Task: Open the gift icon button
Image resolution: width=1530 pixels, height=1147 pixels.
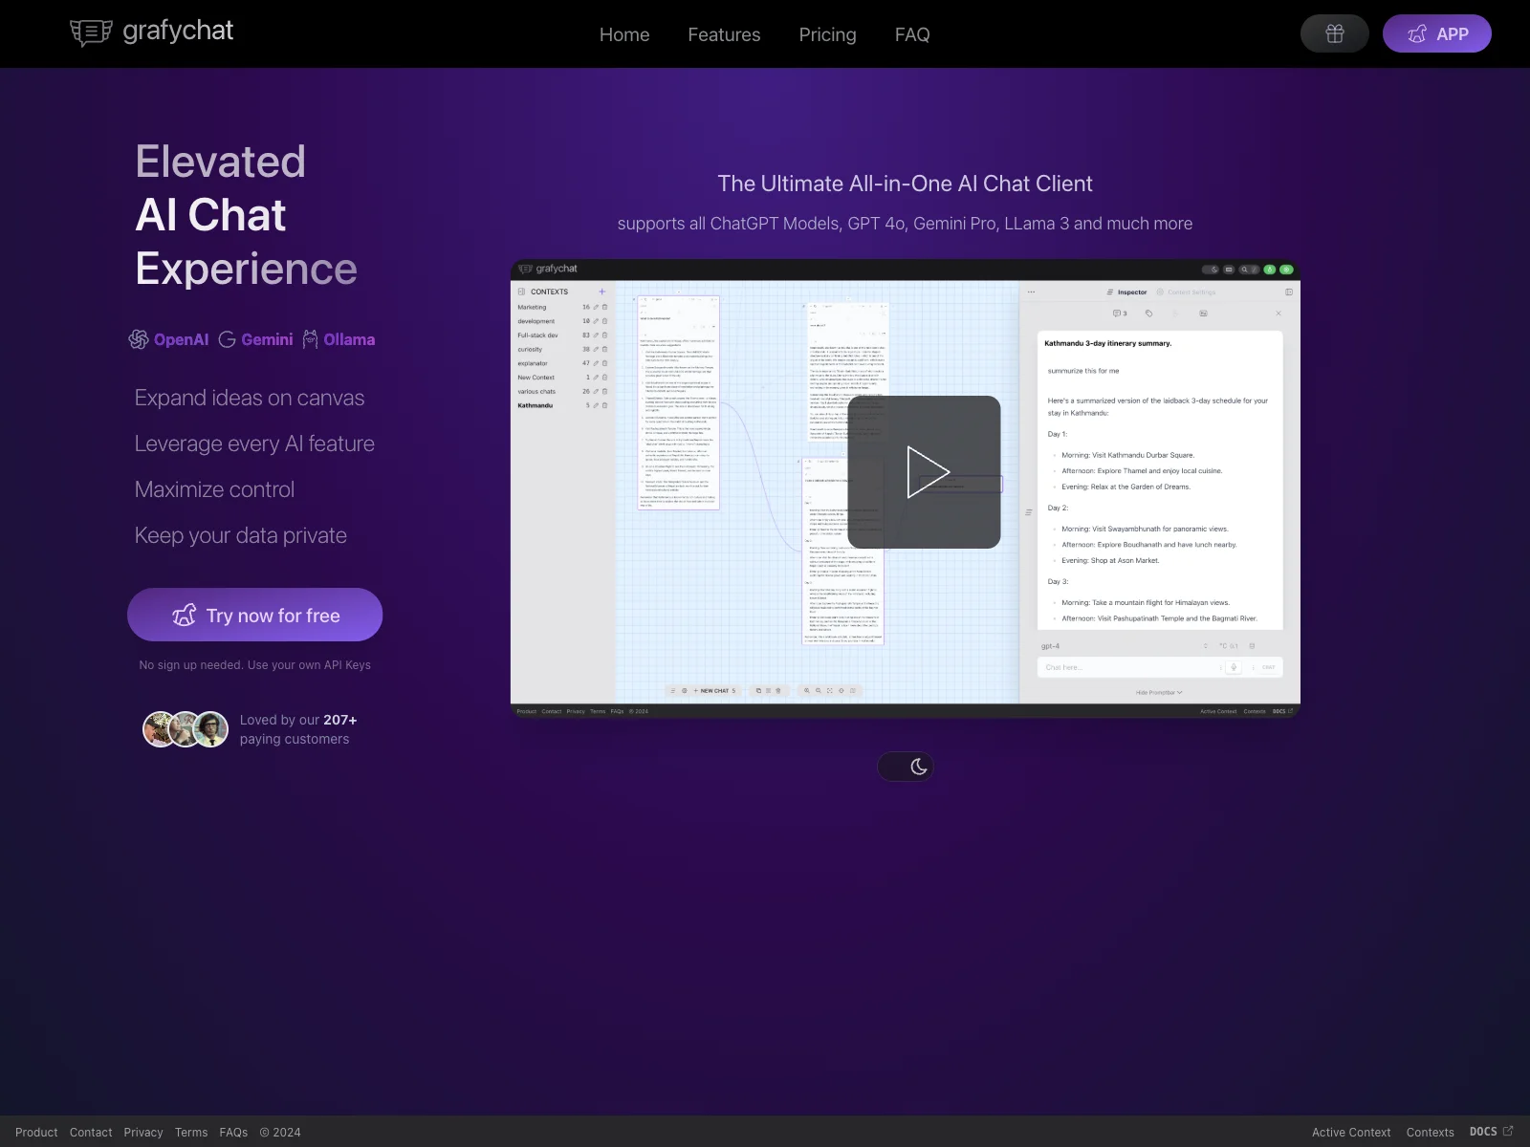Action: point(1335,33)
